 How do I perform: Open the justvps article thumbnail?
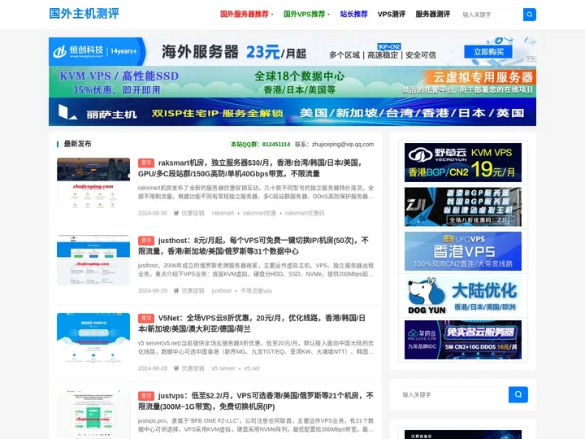tap(93, 415)
